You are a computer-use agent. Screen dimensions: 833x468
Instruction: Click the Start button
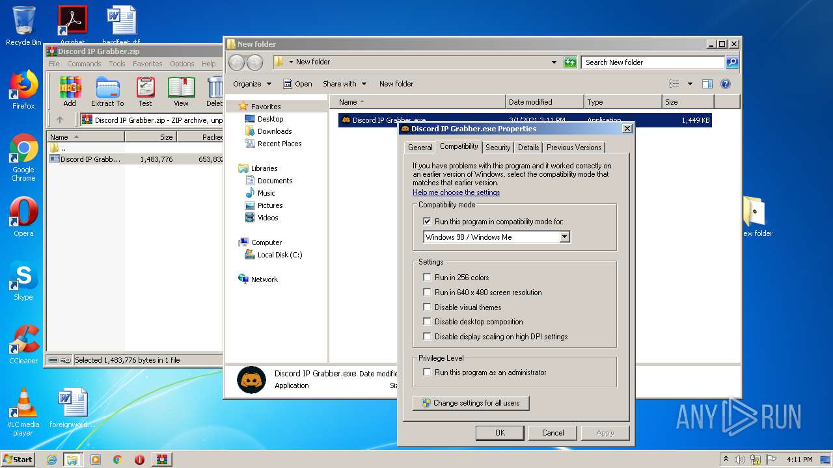click(x=19, y=460)
